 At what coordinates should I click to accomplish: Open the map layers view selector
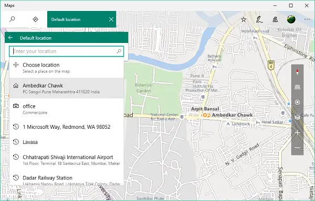(x=297, y=117)
